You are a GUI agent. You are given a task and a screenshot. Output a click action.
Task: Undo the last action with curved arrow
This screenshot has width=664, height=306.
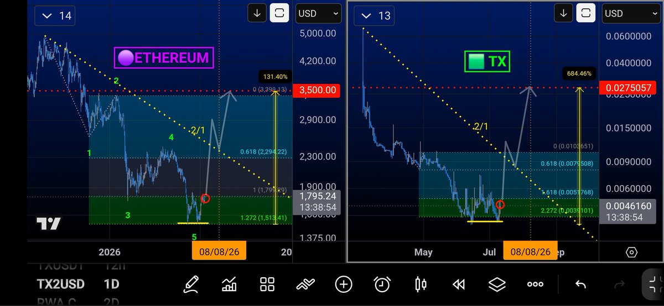pos(580,284)
